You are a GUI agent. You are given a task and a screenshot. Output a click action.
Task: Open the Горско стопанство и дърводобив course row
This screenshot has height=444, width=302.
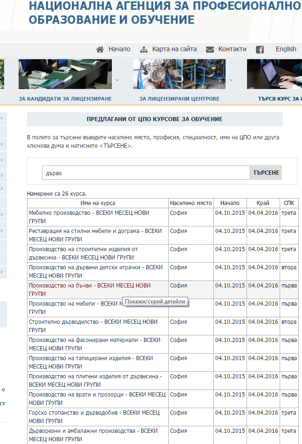pyautogui.click(x=94, y=417)
